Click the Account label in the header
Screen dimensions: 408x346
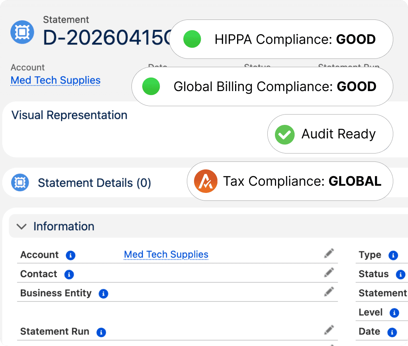pyautogui.click(x=27, y=67)
